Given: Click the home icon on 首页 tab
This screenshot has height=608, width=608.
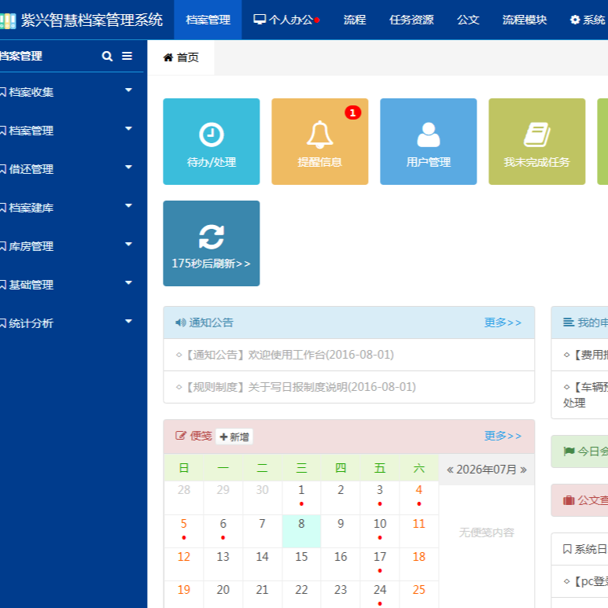Looking at the screenshot, I should pyautogui.click(x=168, y=57).
